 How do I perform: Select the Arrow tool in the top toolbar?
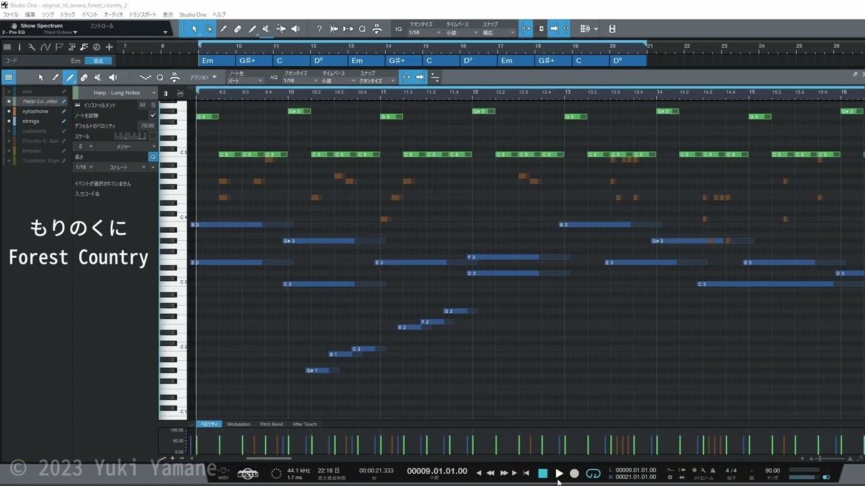(x=195, y=29)
